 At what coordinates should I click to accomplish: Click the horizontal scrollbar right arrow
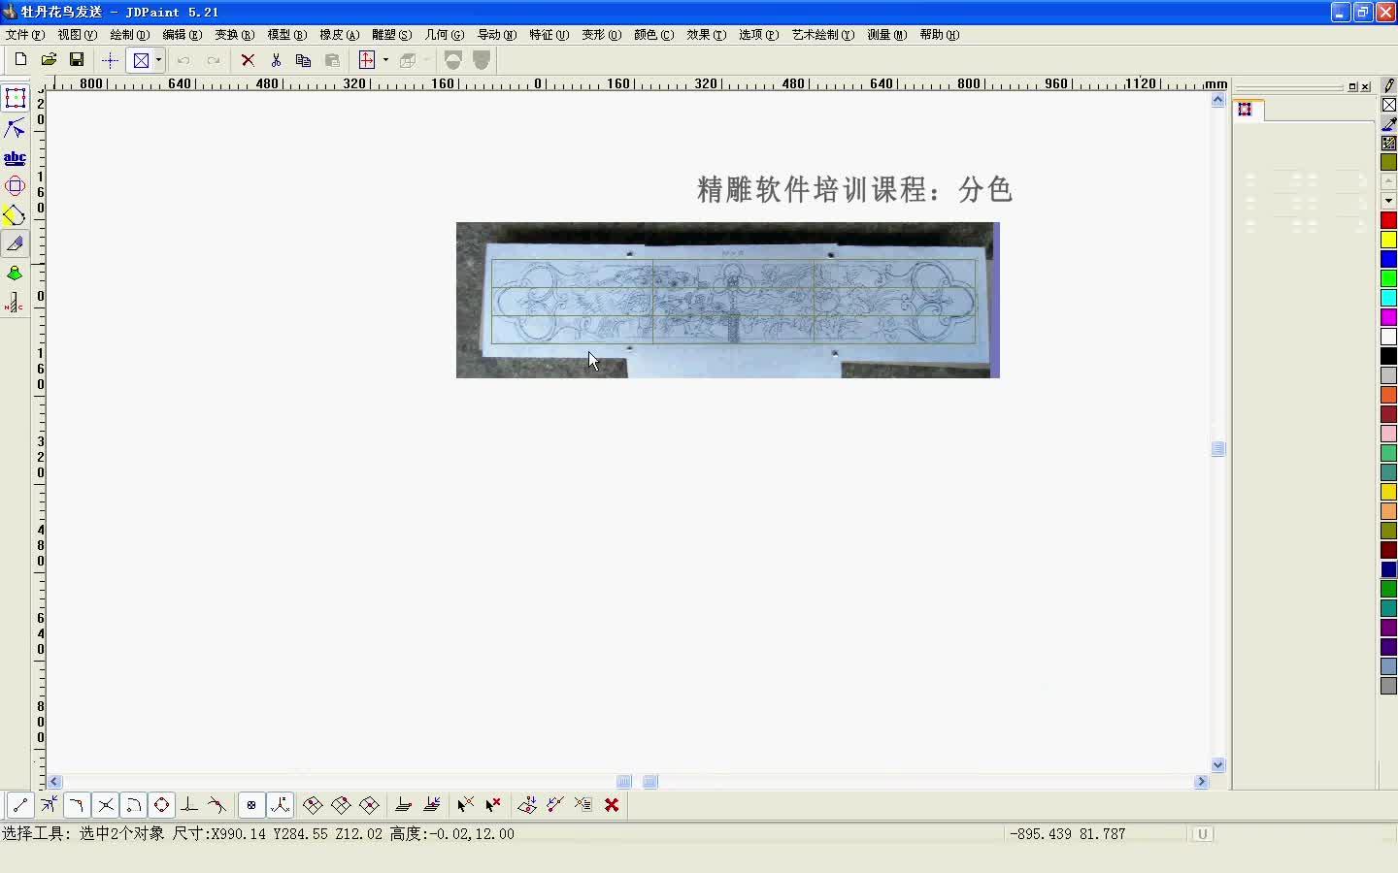coord(1202,782)
